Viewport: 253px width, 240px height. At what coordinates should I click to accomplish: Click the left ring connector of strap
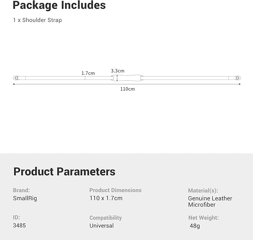point(16,78)
